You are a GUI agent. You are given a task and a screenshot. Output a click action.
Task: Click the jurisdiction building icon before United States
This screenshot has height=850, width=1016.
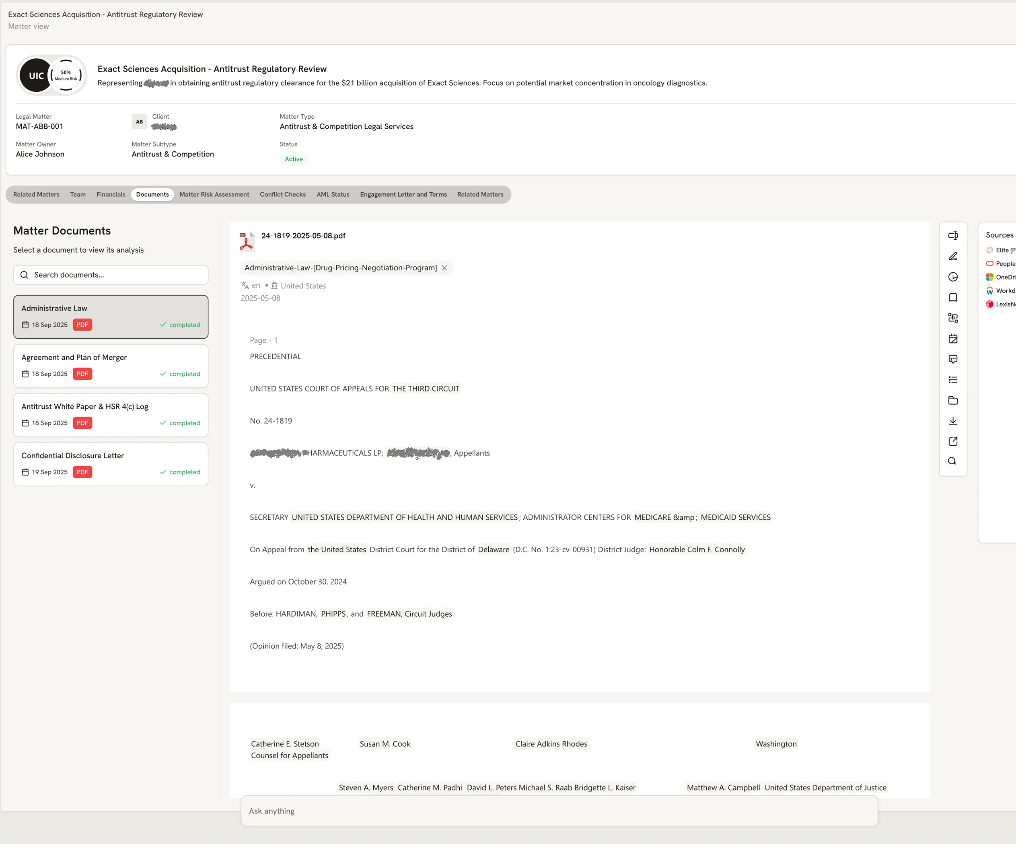click(274, 286)
